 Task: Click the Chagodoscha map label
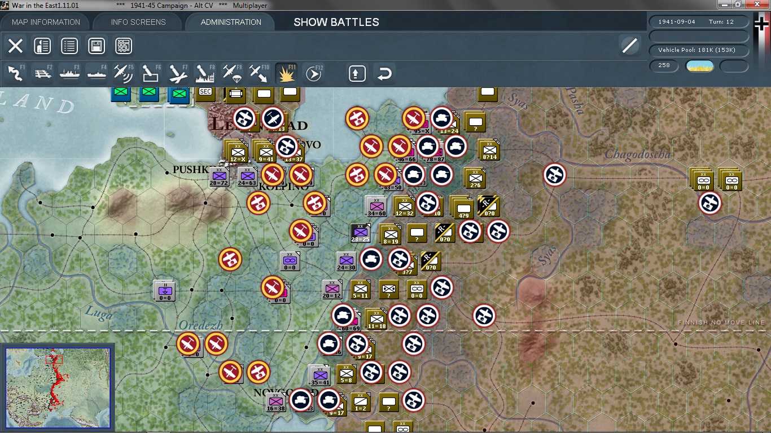pyautogui.click(x=638, y=154)
